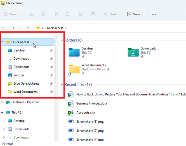Click the Rename icon in toolbar
The height and width of the screenshot is (146, 186).
click(68, 14)
